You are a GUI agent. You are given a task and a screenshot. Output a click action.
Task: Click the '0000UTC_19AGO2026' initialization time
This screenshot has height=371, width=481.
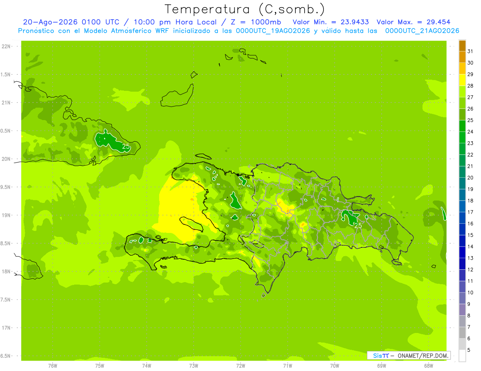(273, 31)
